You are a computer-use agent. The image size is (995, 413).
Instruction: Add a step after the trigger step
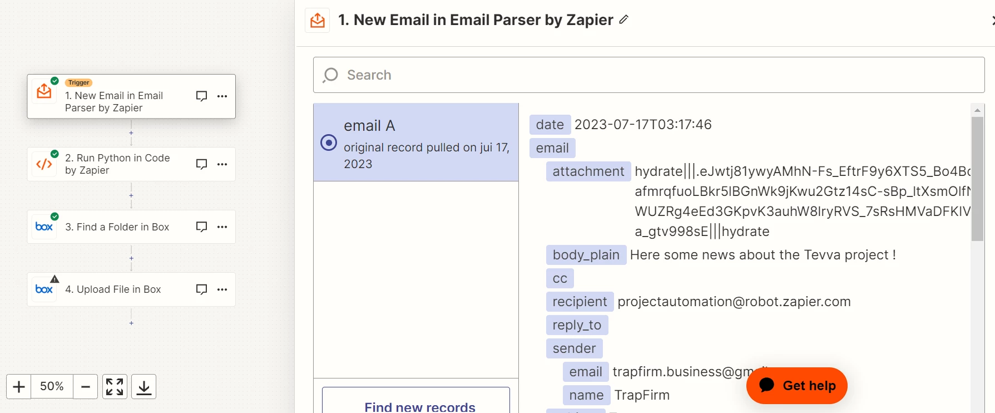pyautogui.click(x=131, y=133)
